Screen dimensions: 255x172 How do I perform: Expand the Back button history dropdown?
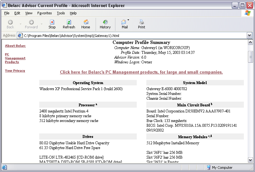point(20,24)
